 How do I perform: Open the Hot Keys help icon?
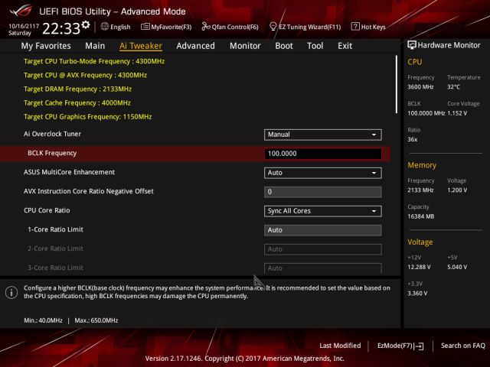355,27
